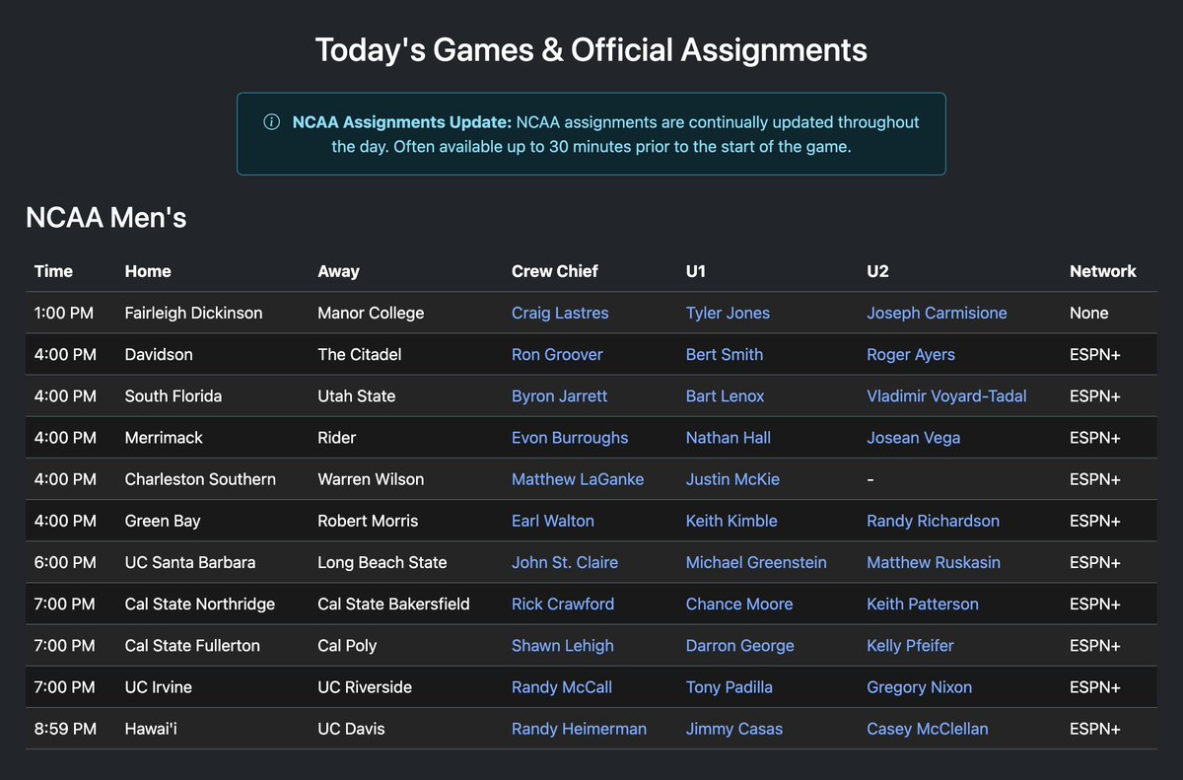Screen dimensions: 1183x780
Task: Select Randy McCall crew chief link
Action: coord(561,686)
